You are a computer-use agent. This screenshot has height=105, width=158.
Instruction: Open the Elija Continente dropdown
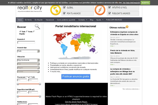click(28, 60)
